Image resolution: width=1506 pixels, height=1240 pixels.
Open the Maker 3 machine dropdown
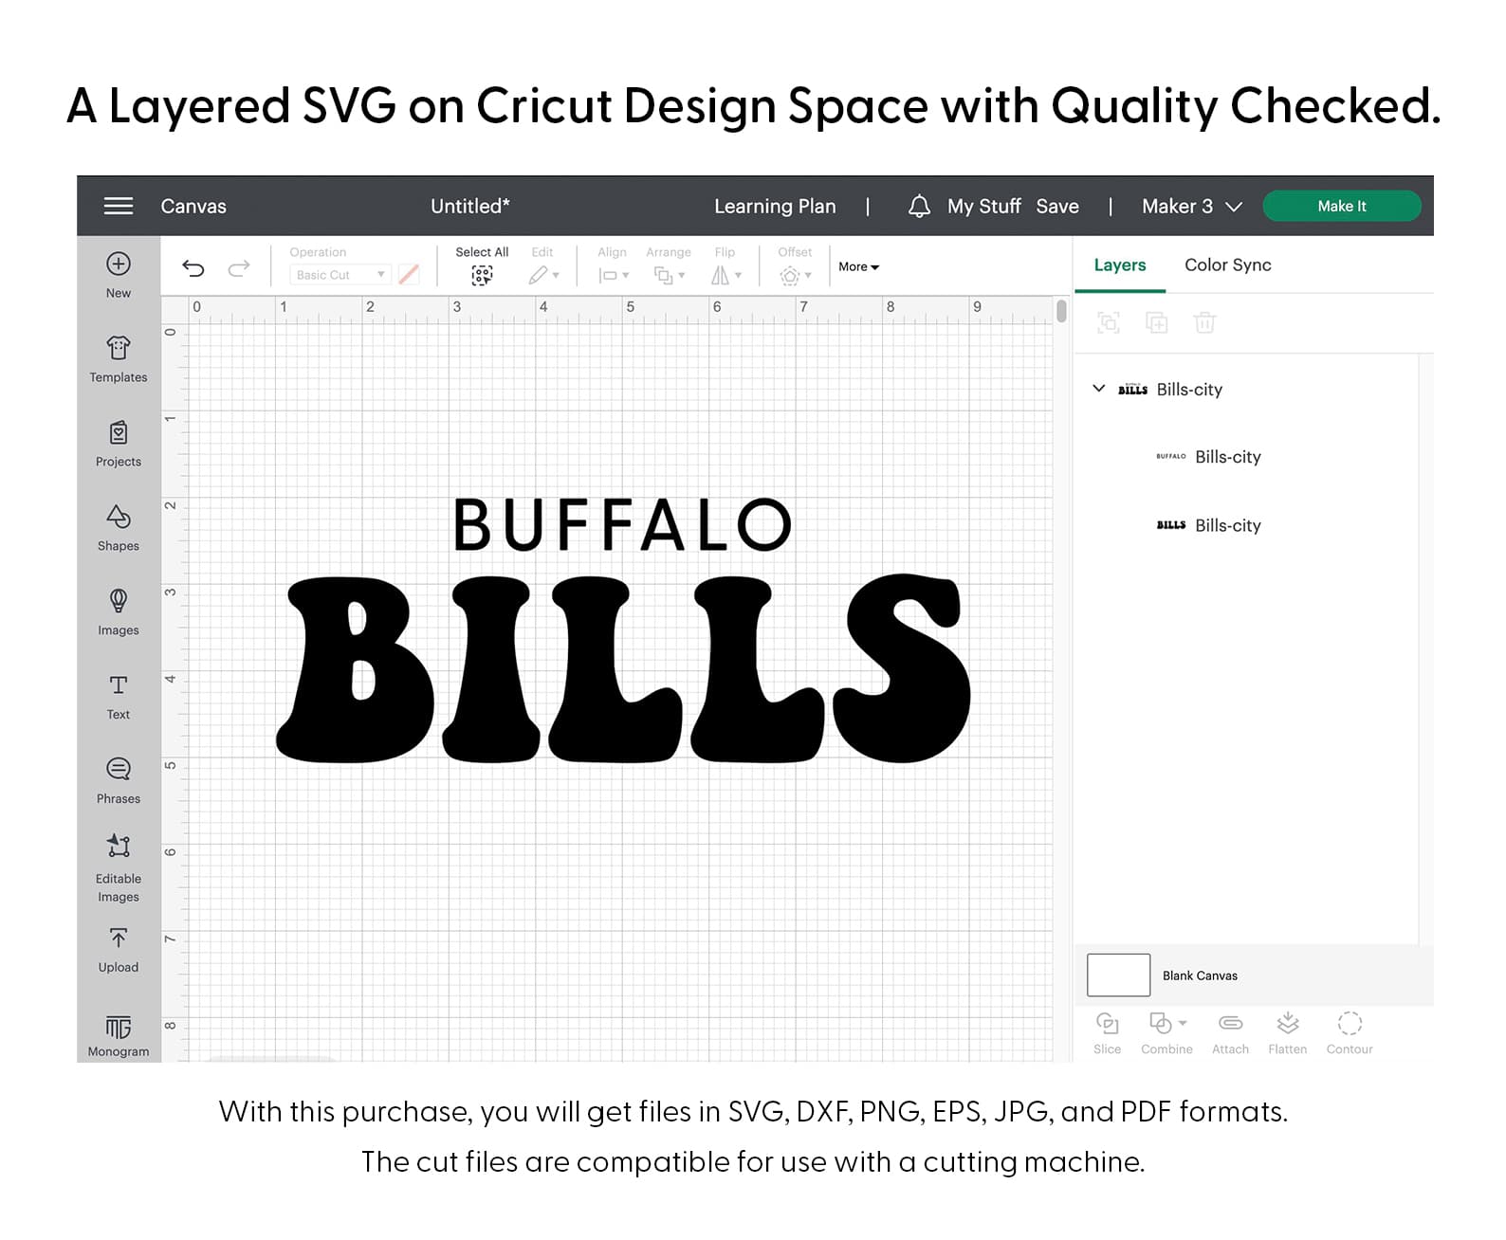coord(1191,206)
